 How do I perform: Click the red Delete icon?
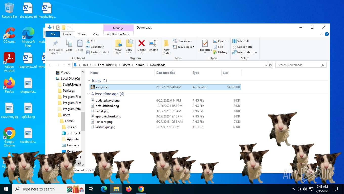142,43
